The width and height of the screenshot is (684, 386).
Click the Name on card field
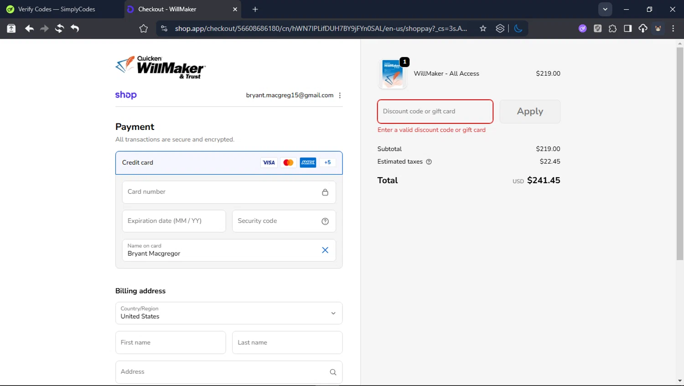(229, 250)
